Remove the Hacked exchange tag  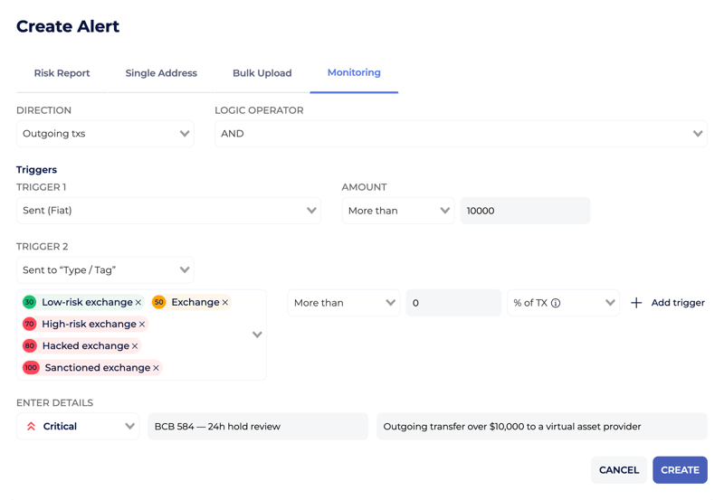tap(135, 346)
